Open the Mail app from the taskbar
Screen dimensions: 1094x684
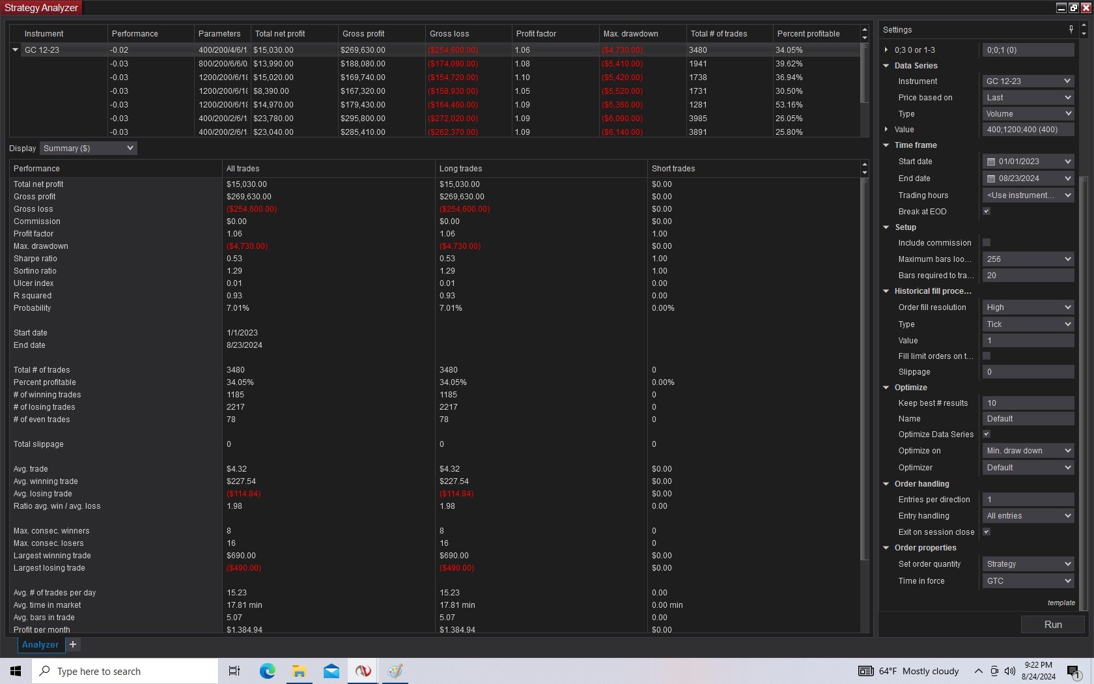click(x=331, y=671)
